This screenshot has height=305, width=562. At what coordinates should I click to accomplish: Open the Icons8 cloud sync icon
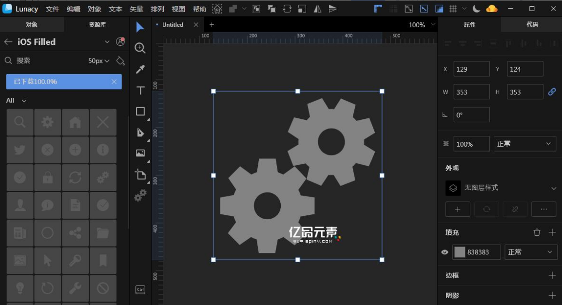pyautogui.click(x=491, y=8)
